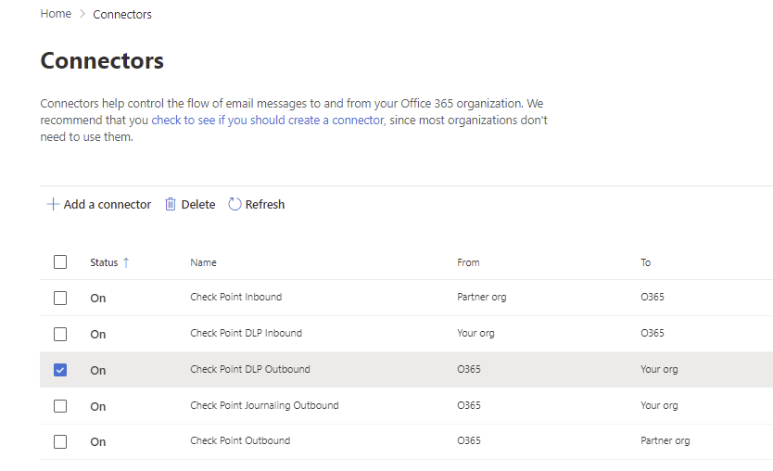Viewport: 773px width, 471px height.
Task: Click 'O365' To value in Check Point Inbound row
Action: click(x=653, y=297)
